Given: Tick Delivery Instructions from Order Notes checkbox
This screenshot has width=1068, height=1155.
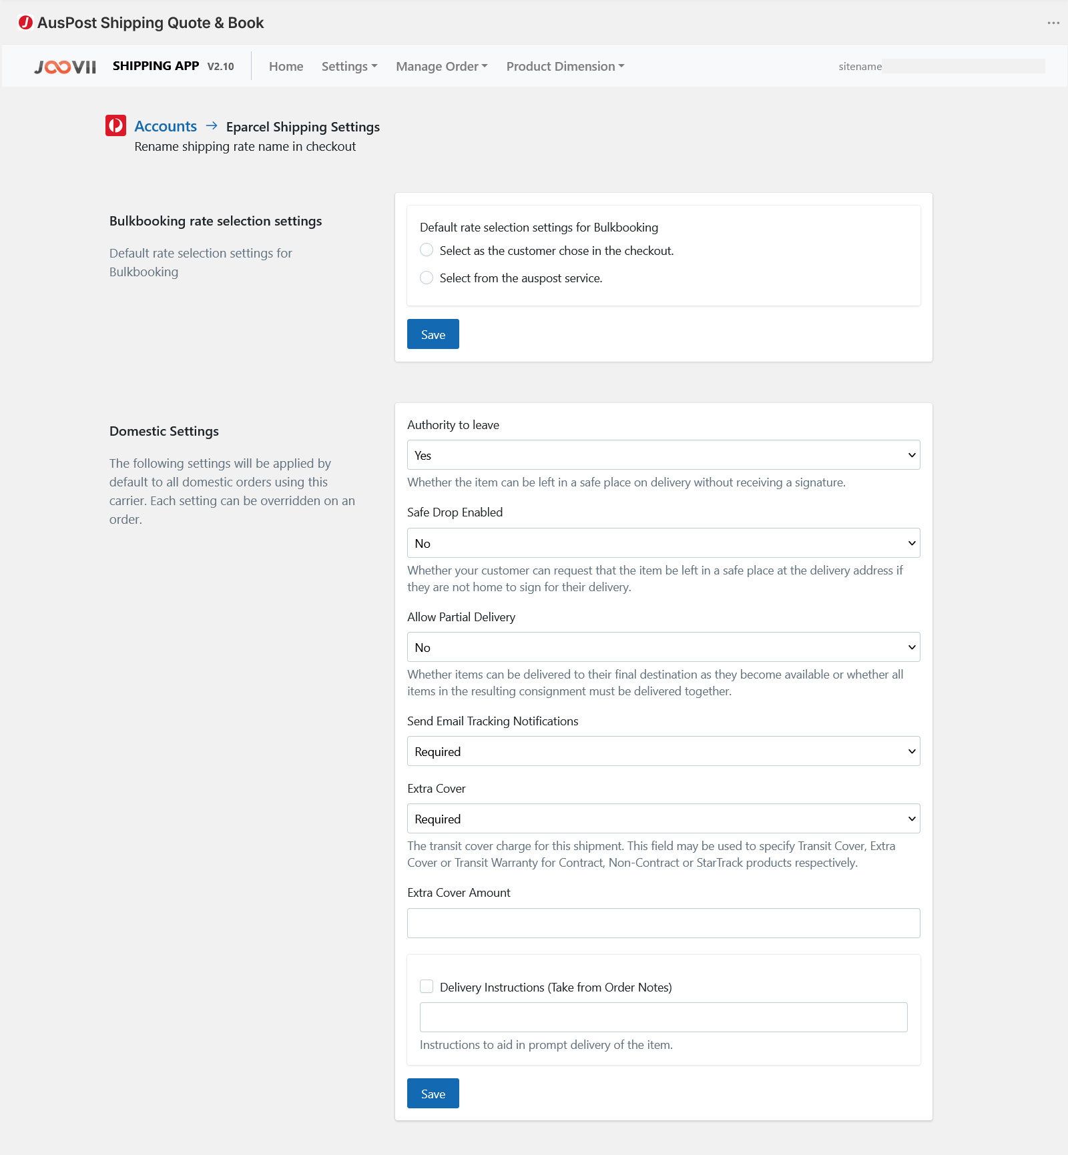Looking at the screenshot, I should (x=427, y=986).
